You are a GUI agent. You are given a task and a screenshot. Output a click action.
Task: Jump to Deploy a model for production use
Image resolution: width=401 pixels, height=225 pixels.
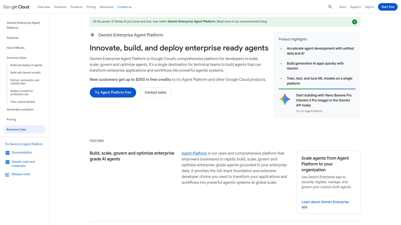point(22,93)
